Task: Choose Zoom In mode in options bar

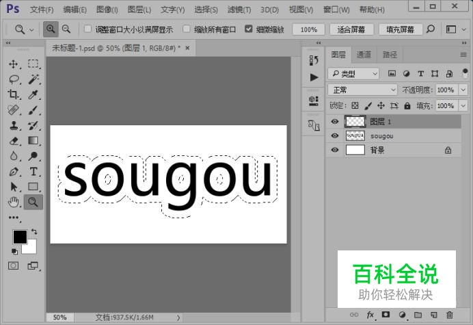Action: tap(51, 29)
